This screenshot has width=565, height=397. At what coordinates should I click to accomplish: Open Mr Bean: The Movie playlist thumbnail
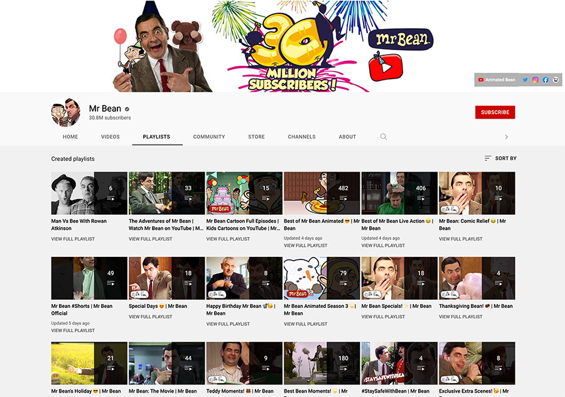point(167,364)
